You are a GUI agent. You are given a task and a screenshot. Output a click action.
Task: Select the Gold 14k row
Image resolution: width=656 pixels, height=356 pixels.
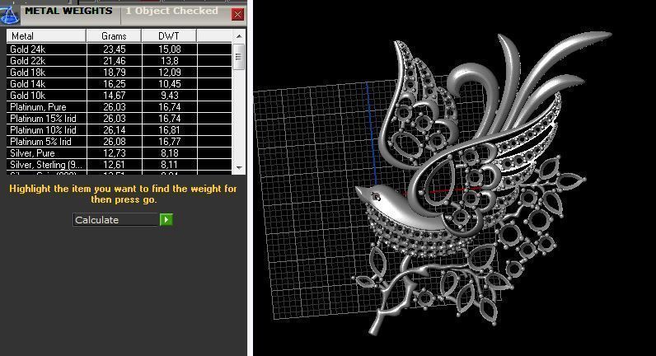coord(119,84)
